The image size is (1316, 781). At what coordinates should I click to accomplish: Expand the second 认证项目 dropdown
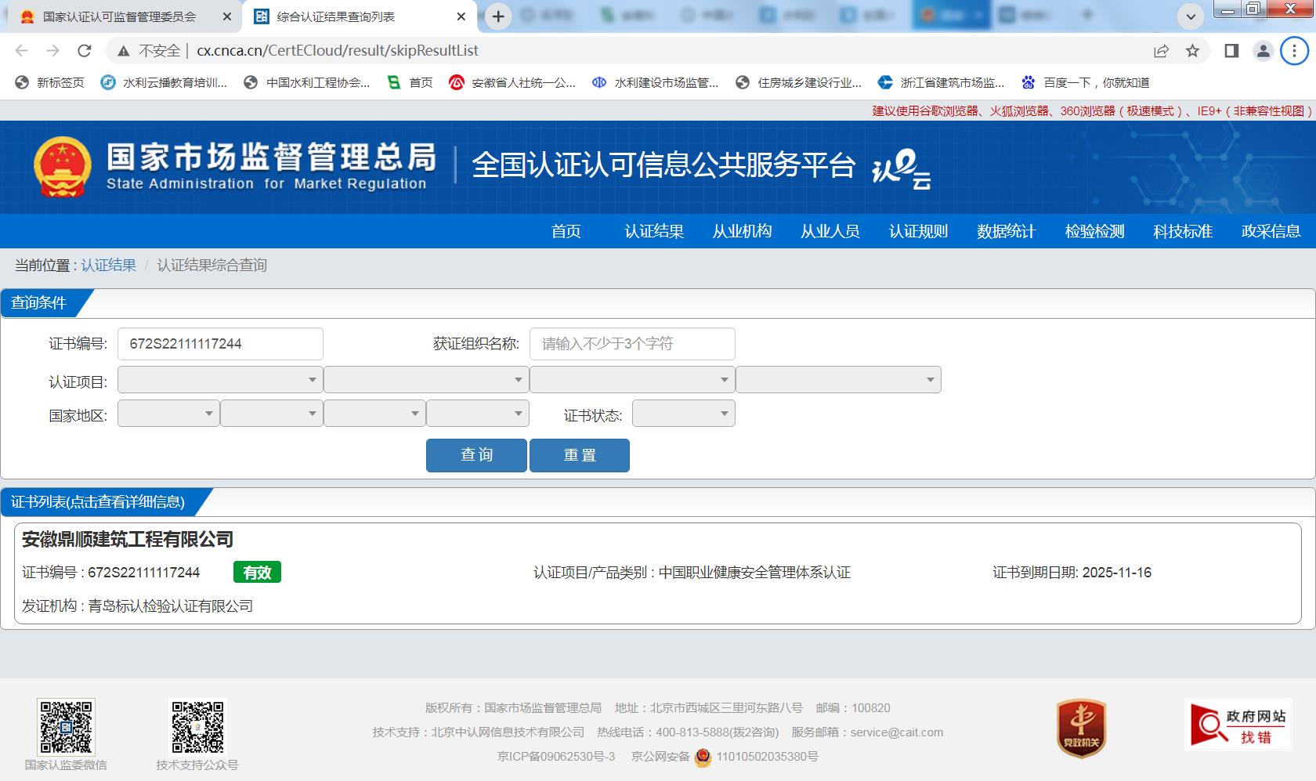pyautogui.click(x=426, y=380)
